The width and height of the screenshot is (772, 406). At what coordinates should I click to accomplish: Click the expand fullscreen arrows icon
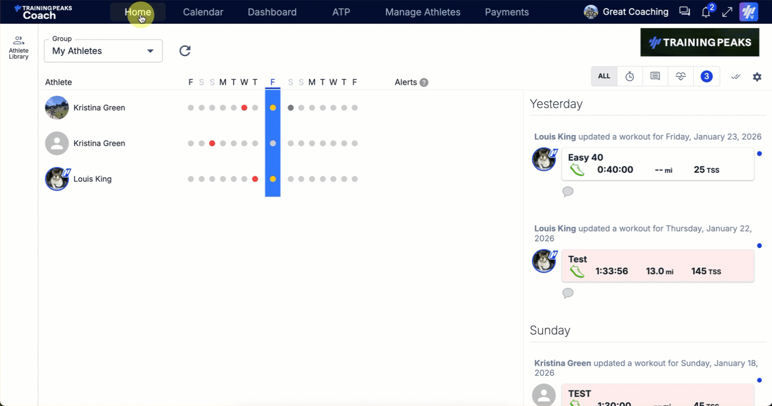point(727,12)
